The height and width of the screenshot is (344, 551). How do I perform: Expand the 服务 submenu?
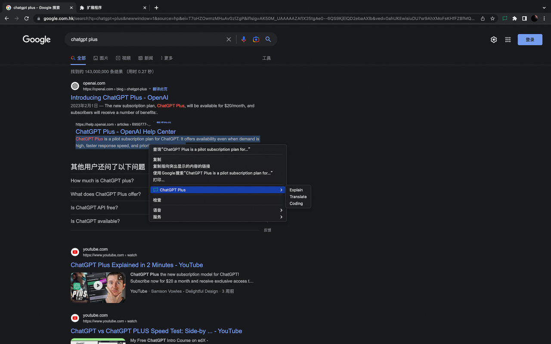click(218, 217)
